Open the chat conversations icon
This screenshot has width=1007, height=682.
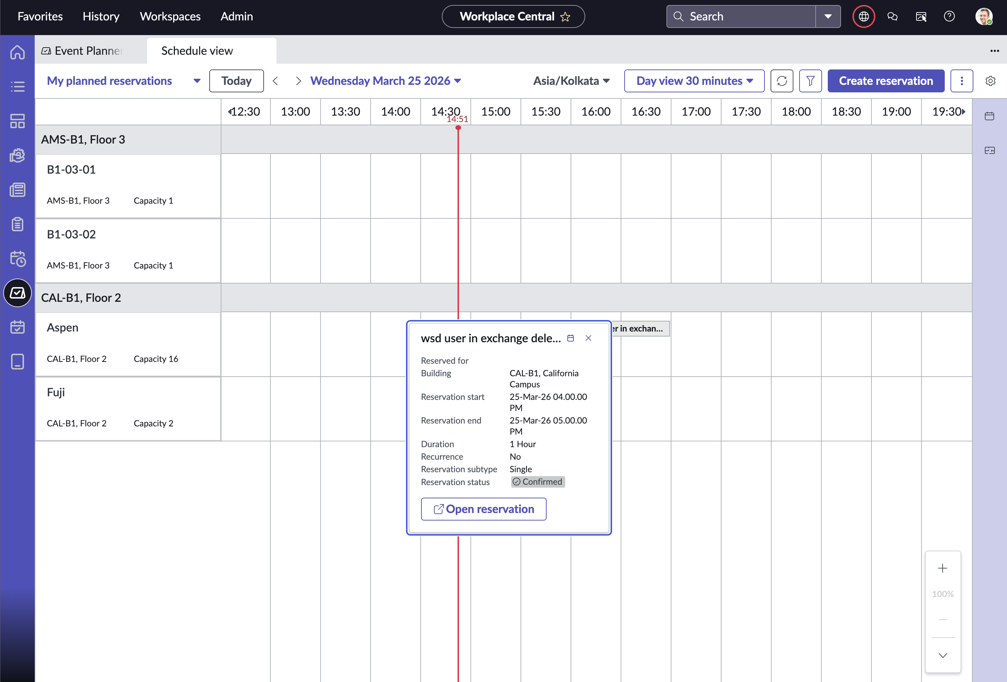(892, 16)
